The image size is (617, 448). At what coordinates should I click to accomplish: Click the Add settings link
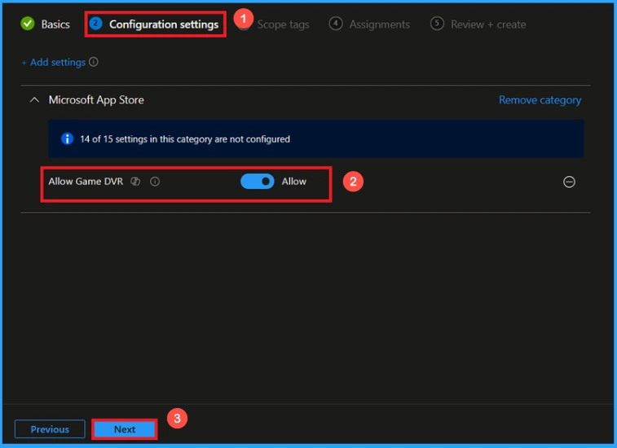(x=53, y=62)
